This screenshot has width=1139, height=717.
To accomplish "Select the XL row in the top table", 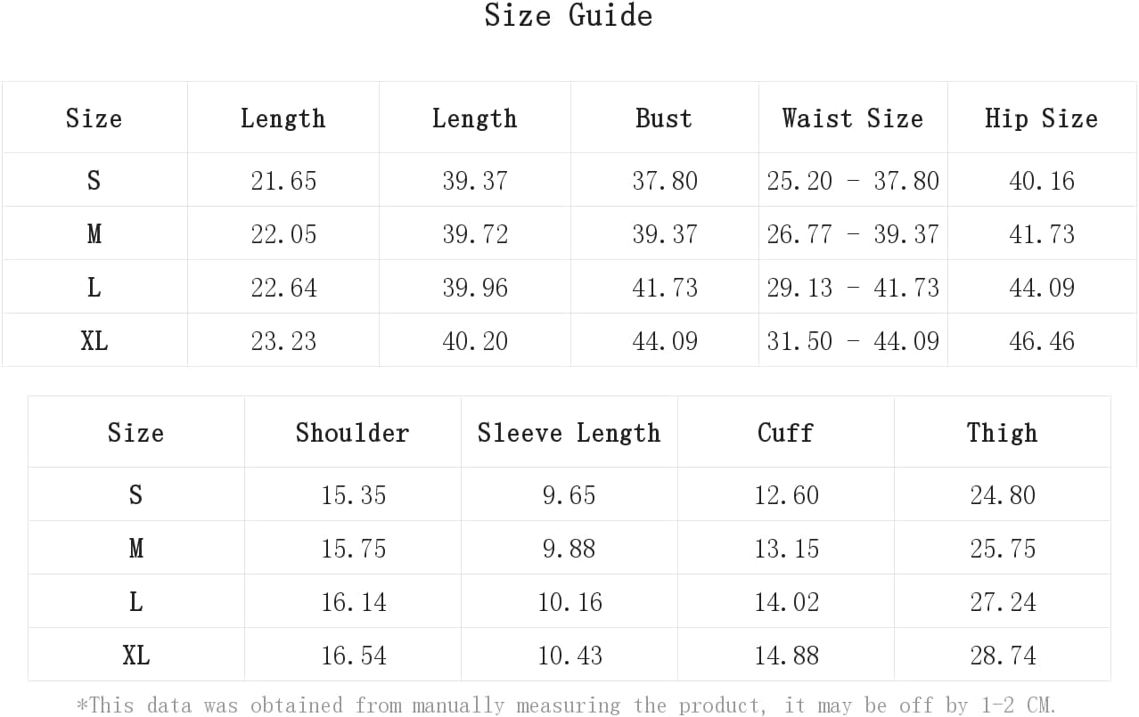I will click(569, 340).
